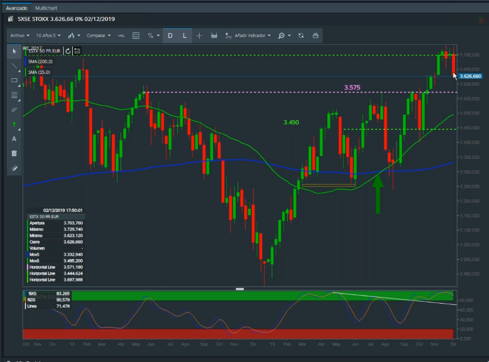This screenshot has width=489, height=362.
Task: Click the yellow rectangle annotation on chart
Action: pyautogui.click(x=329, y=186)
